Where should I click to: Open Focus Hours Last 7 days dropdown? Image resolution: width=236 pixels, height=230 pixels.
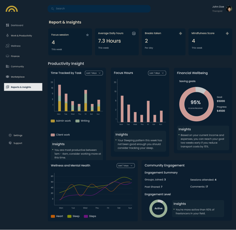point(157,73)
